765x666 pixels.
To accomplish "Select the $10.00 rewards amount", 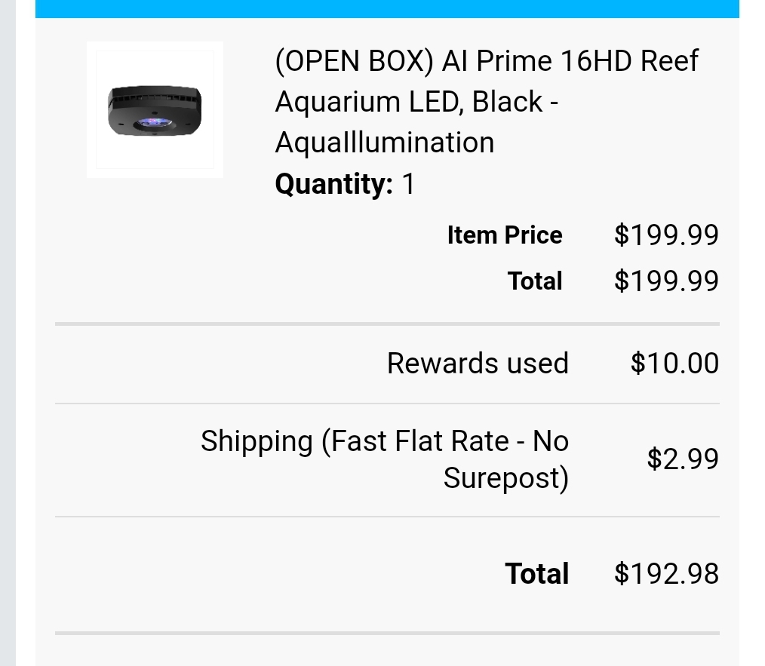I will [674, 364].
